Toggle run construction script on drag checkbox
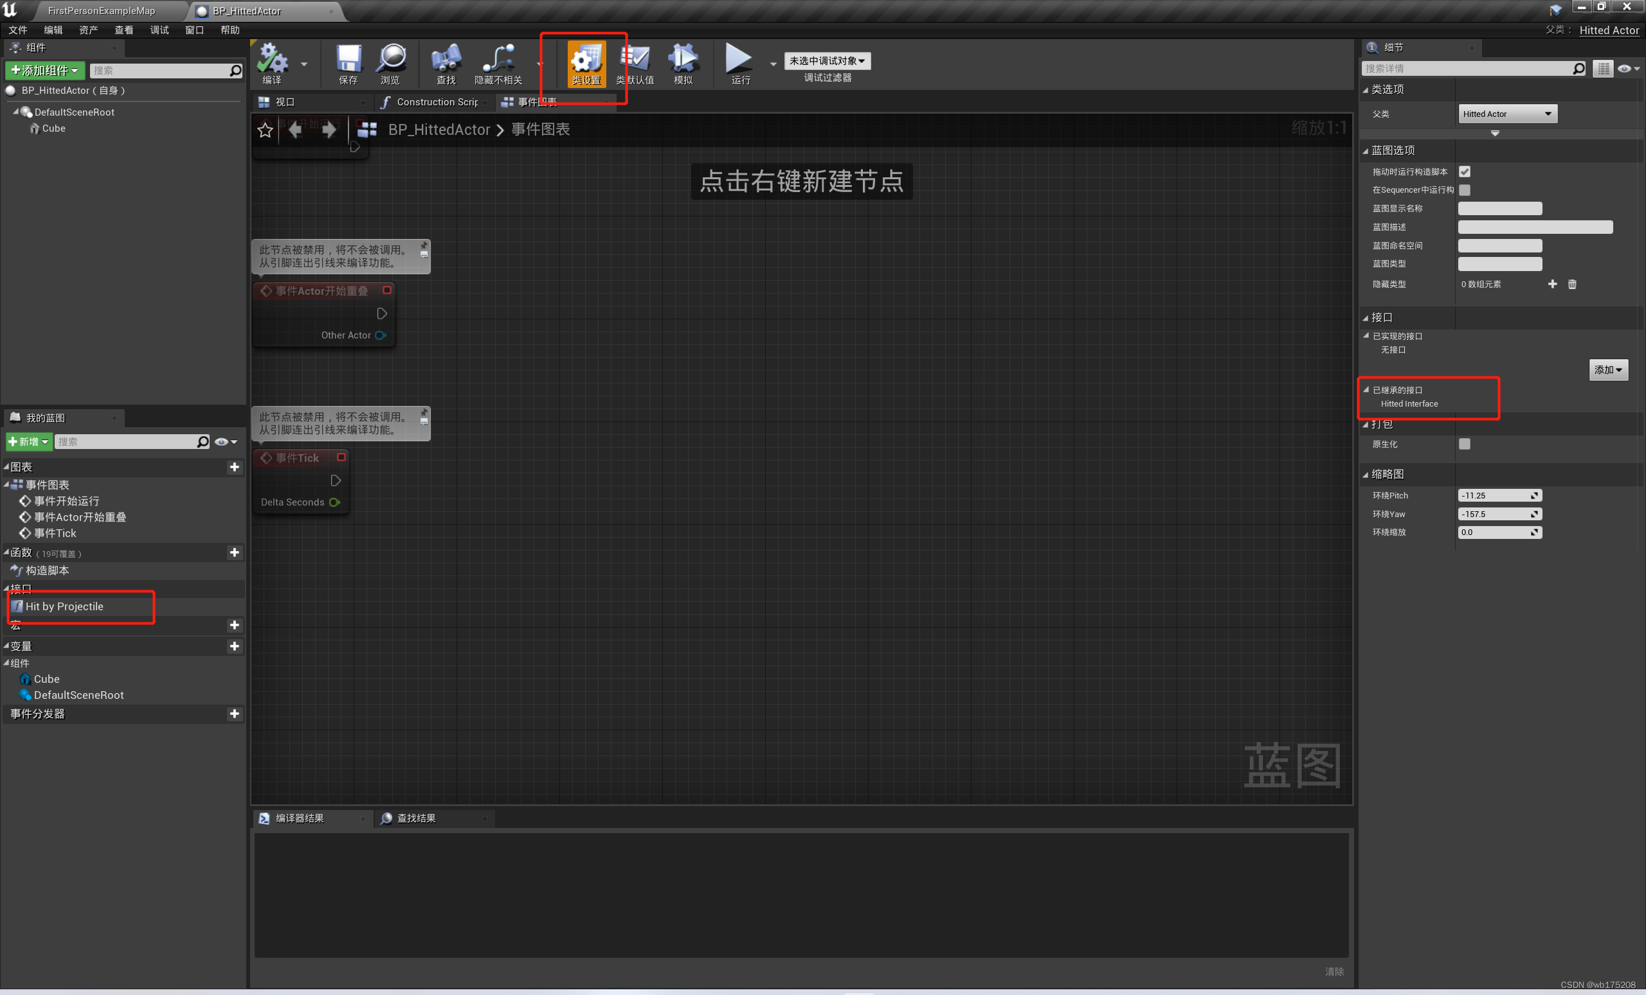This screenshot has width=1646, height=995. pos(1464,172)
